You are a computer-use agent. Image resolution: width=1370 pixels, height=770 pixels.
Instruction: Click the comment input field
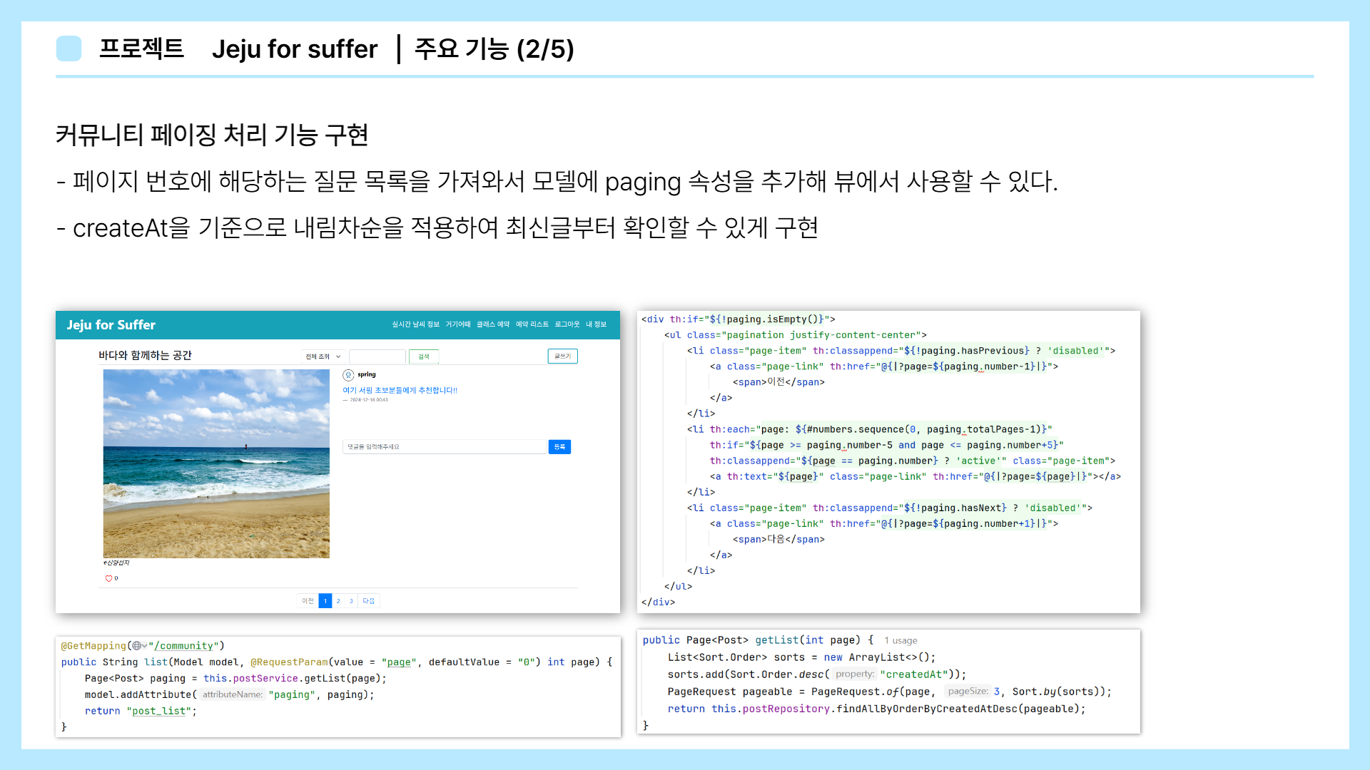(x=444, y=447)
